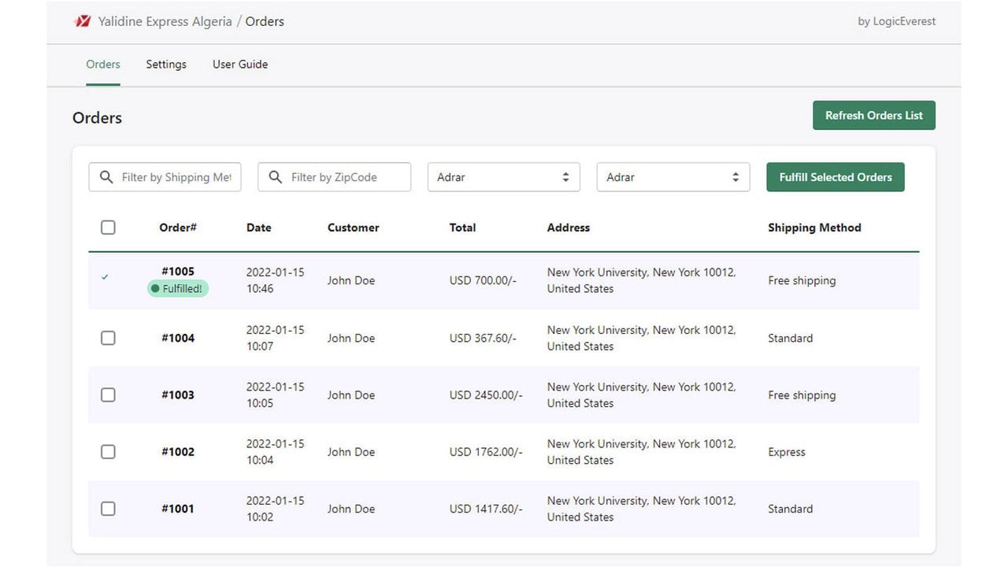This screenshot has height=567, width=1008.
Task: Click the green Fulfilled! badge on order #1005
Action: point(178,289)
